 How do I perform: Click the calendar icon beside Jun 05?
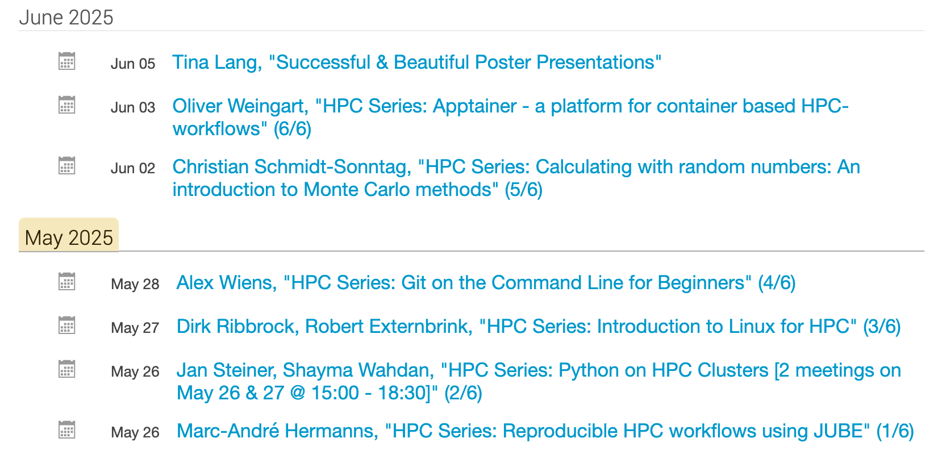pyautogui.click(x=66, y=61)
